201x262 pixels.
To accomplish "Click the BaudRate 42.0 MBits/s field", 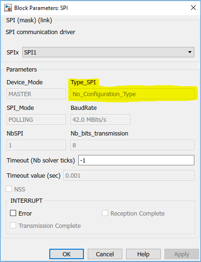I will click(100, 119).
